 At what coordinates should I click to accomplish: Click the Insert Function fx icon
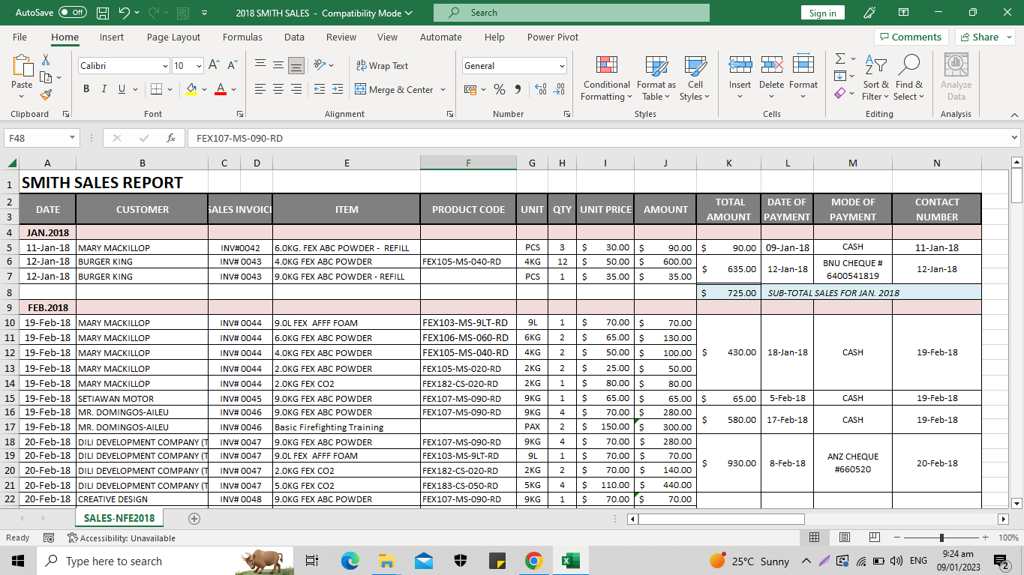[x=171, y=138]
